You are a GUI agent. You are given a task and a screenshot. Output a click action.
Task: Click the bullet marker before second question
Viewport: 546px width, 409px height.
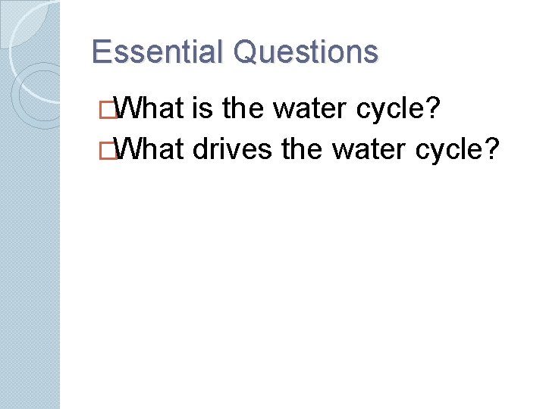[115, 149]
